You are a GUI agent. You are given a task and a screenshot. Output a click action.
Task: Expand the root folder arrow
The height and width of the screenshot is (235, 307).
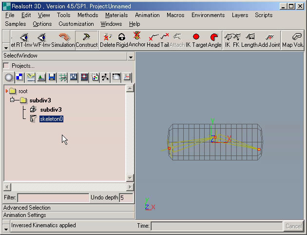point(7,91)
